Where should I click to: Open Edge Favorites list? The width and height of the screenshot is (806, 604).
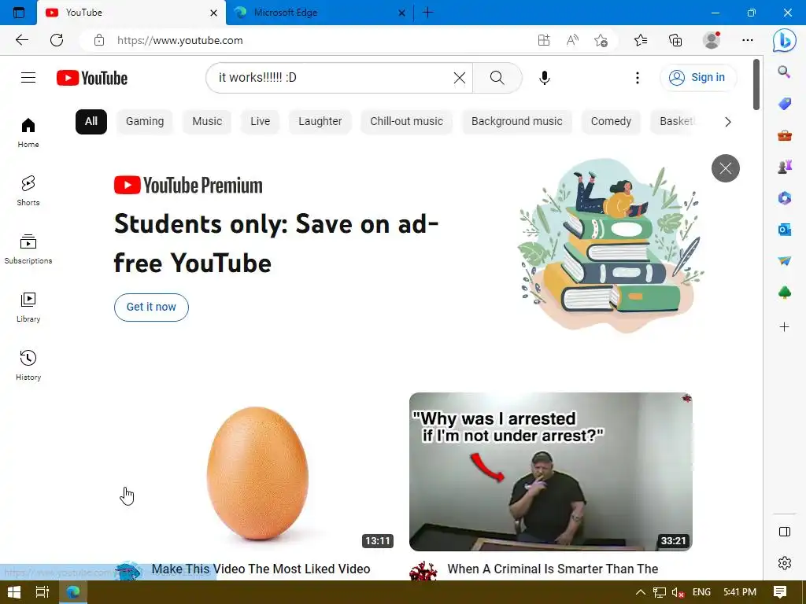click(x=641, y=40)
